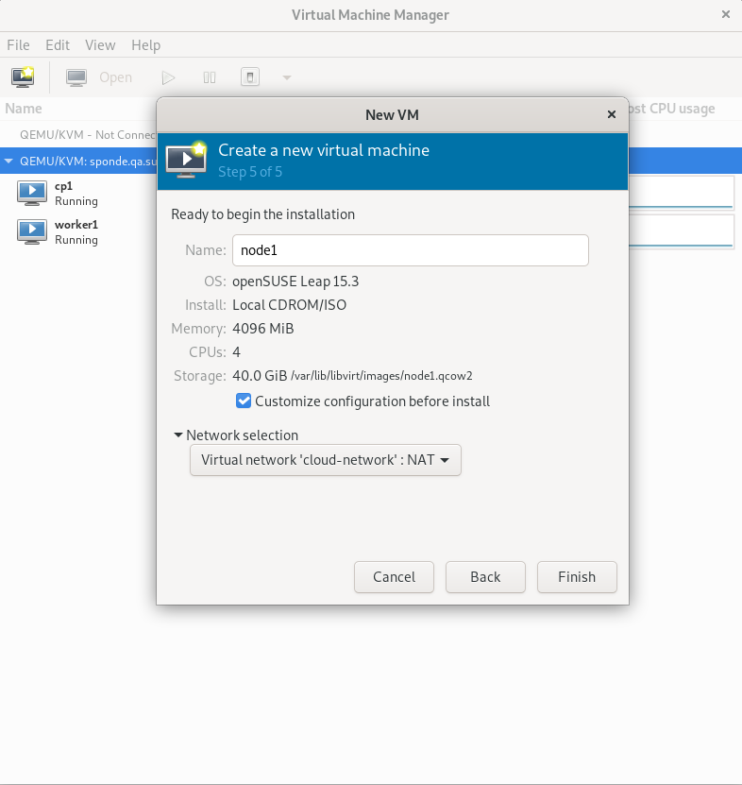Click the Cancel button
This screenshot has height=785, width=742.
pyautogui.click(x=394, y=576)
